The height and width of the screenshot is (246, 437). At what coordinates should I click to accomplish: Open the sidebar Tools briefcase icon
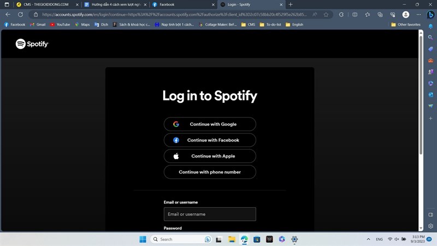430,61
